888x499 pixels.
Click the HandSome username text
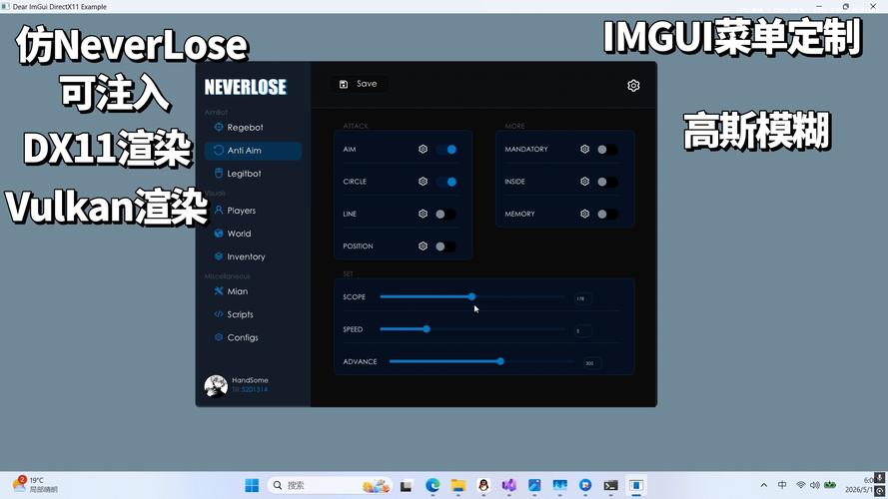(250, 380)
